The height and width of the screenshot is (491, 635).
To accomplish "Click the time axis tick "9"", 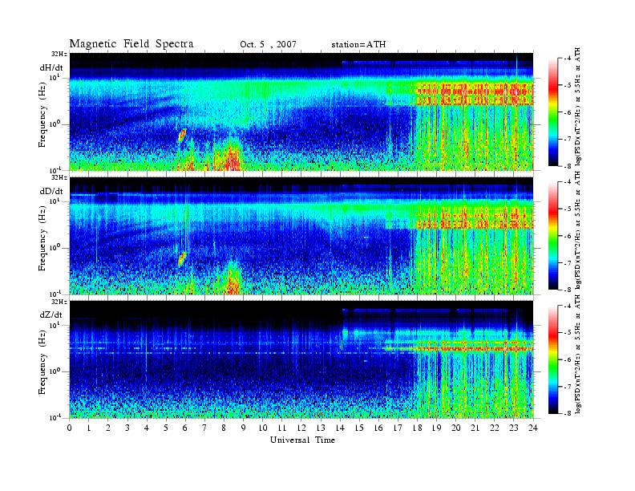I will [x=244, y=428].
